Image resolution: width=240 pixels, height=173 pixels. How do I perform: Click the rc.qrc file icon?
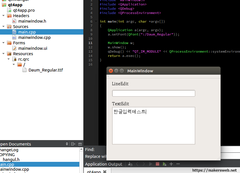click(x=14, y=59)
